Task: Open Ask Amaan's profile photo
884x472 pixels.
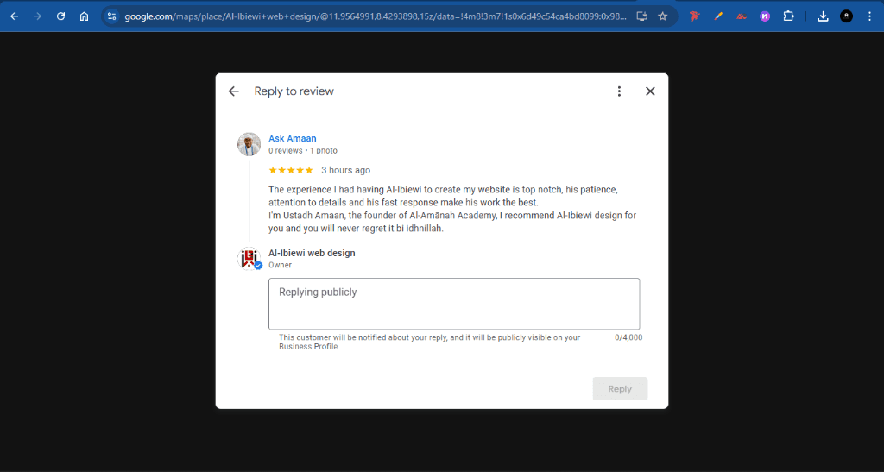Action: click(249, 144)
